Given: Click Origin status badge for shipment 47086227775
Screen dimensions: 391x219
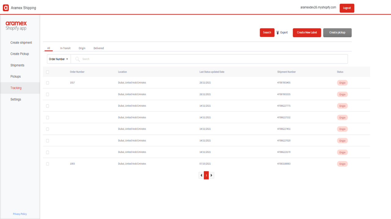Looking at the screenshot, I should 342,106.
